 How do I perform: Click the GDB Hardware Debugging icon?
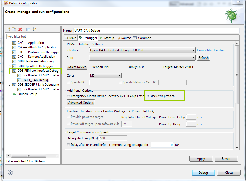15,61
